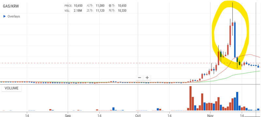This screenshot has width=261, height=117.
Task: Click the 고가 high value 11,120
Action: [x=100, y=11]
